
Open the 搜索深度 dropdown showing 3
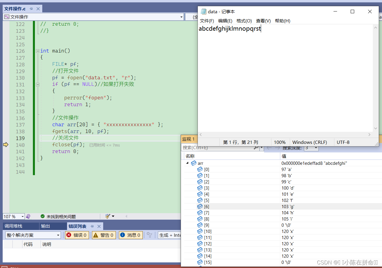click(x=316, y=148)
